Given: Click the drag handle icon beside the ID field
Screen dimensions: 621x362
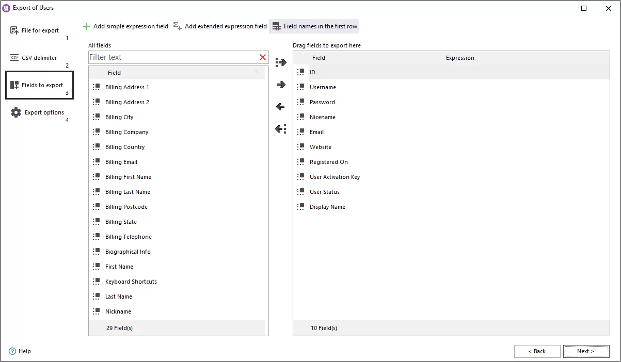Looking at the screenshot, I should [x=301, y=72].
